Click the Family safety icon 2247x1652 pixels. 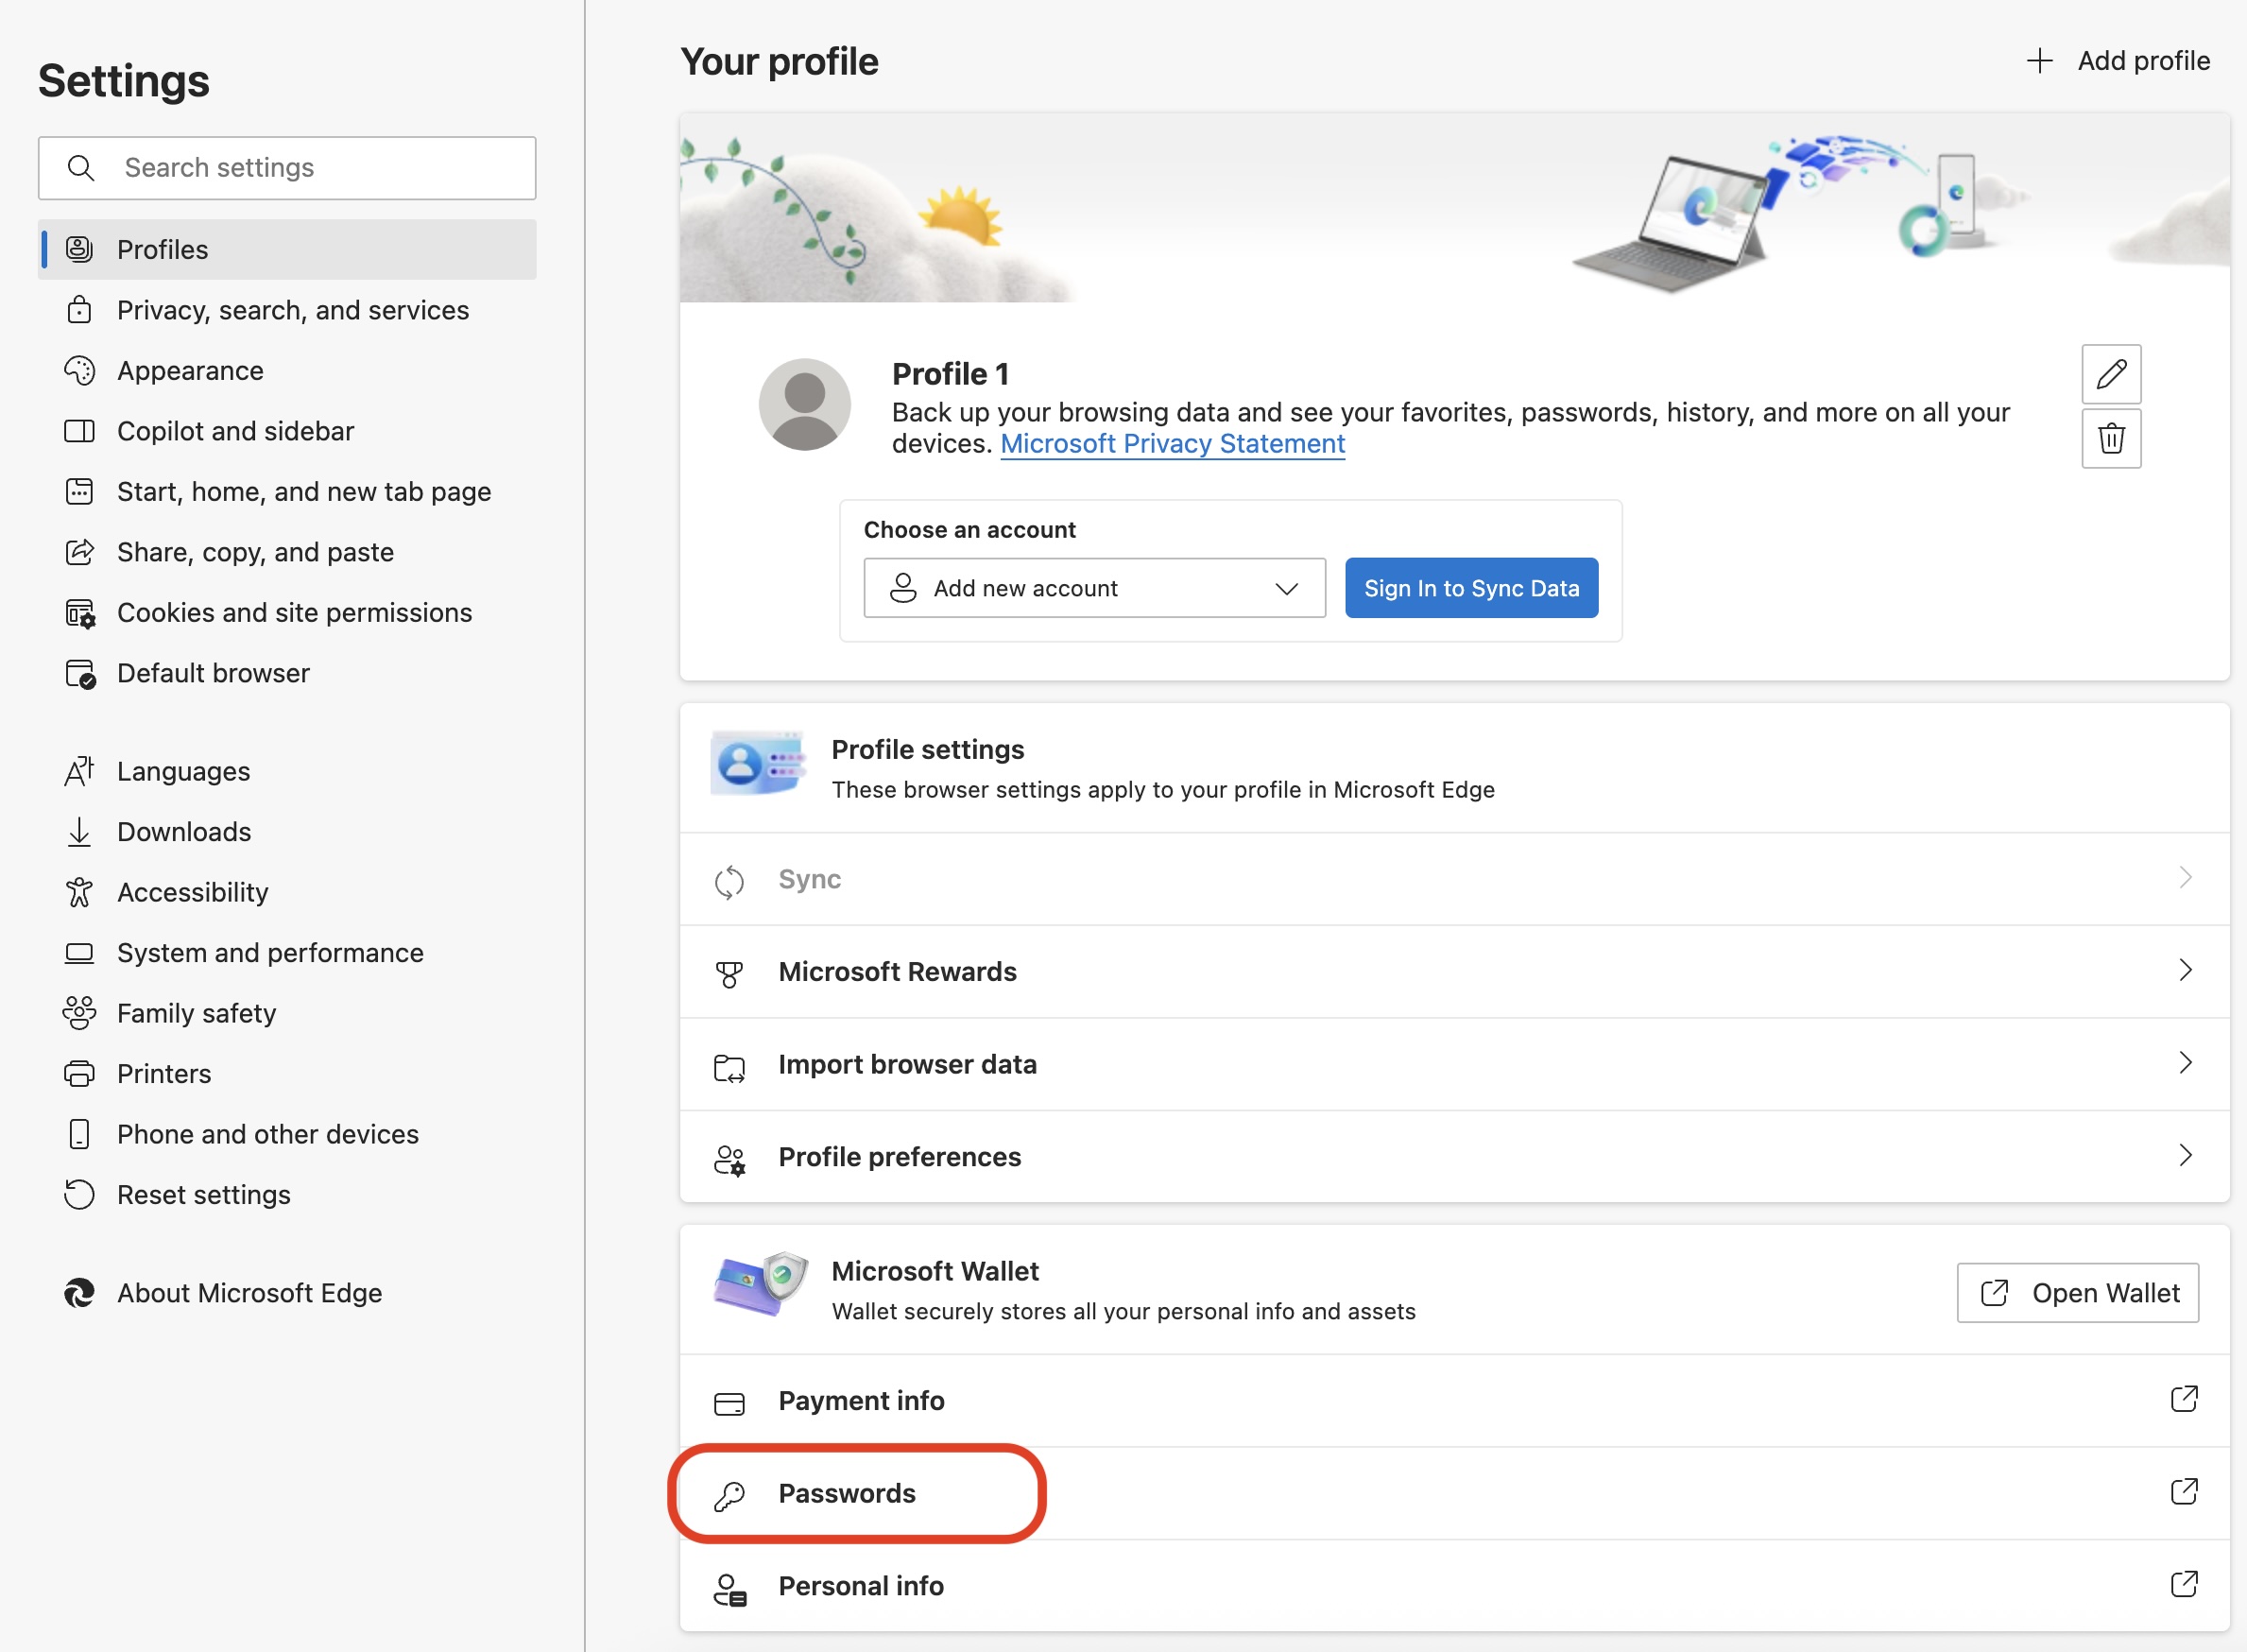click(79, 1013)
